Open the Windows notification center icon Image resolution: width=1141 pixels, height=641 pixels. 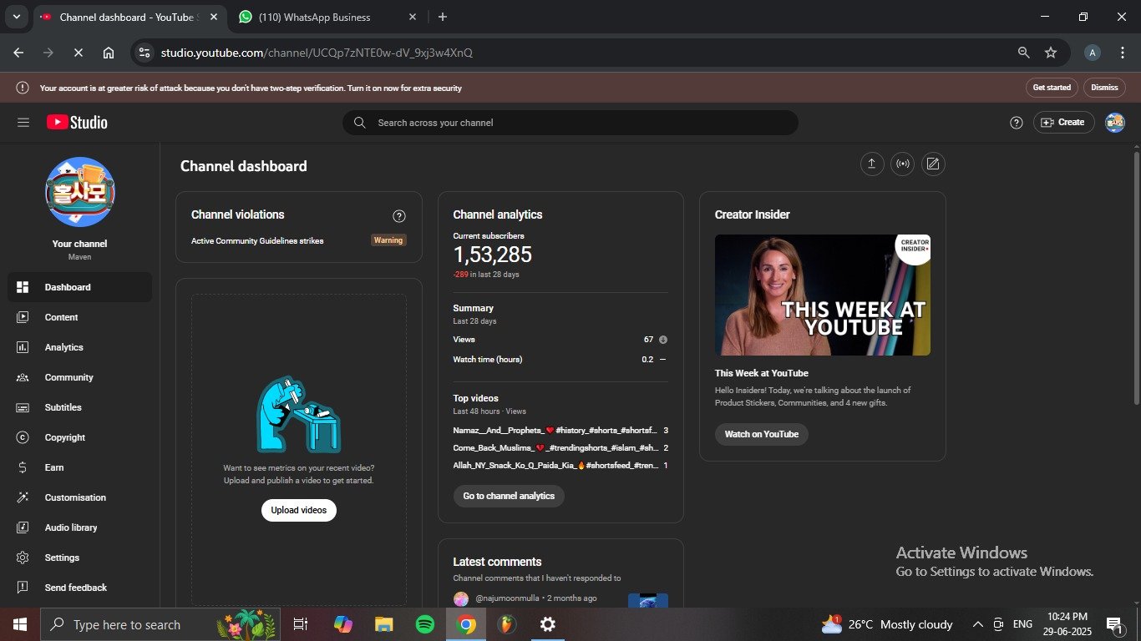(1114, 624)
